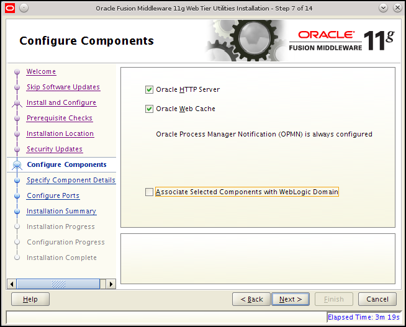Cancel the installation
406x327 pixels.
point(377,299)
